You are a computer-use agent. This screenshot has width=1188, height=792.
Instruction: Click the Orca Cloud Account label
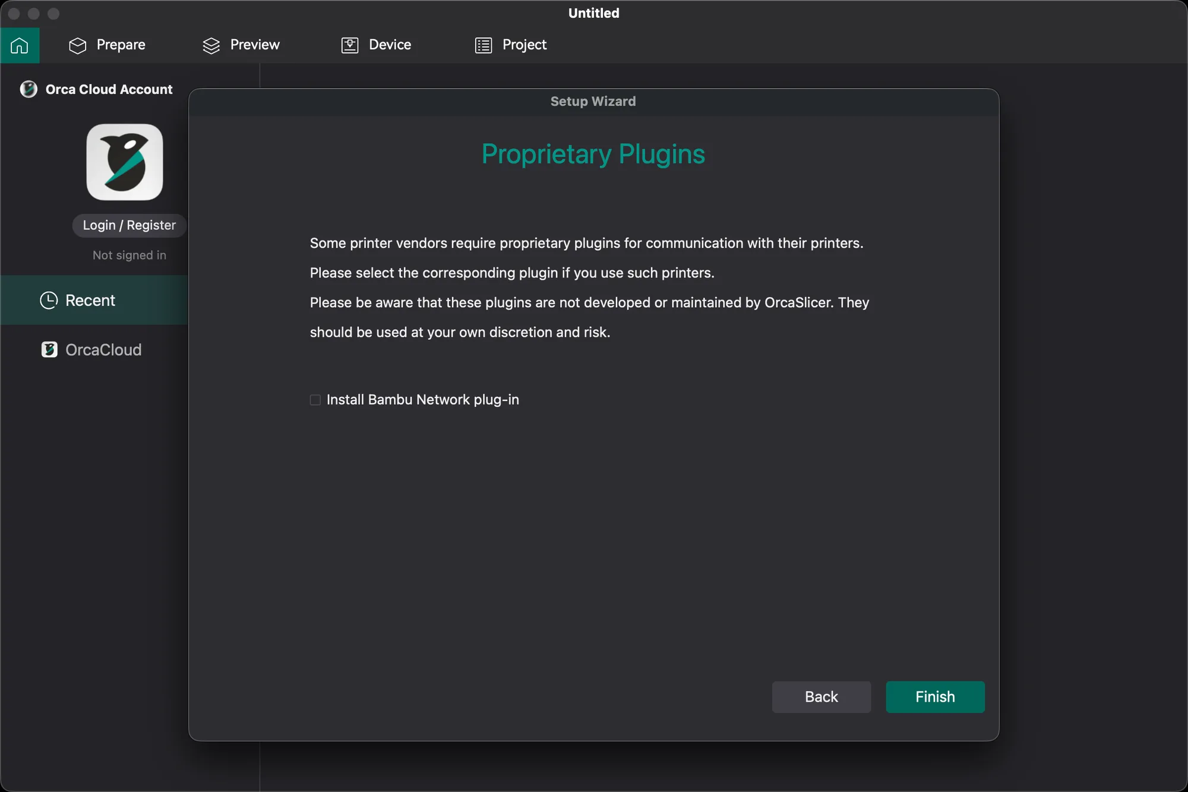pos(109,89)
